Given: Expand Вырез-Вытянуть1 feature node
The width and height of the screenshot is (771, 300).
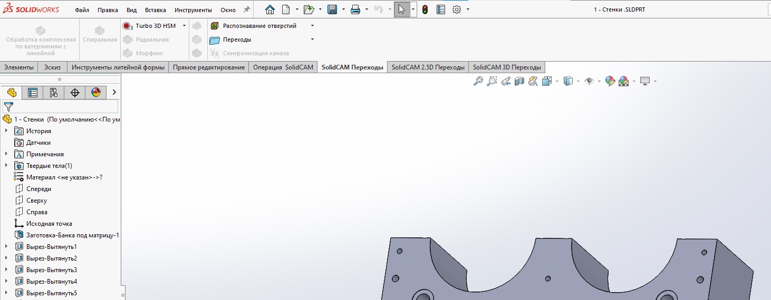Looking at the screenshot, I should pos(6,247).
